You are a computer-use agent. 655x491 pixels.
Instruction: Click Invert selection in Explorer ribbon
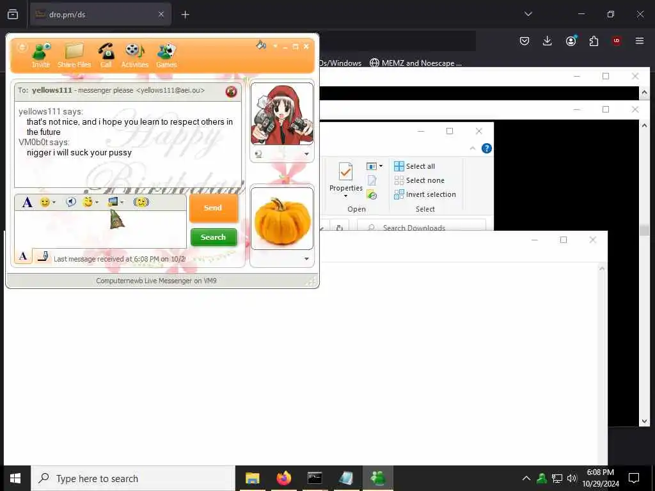coord(425,194)
